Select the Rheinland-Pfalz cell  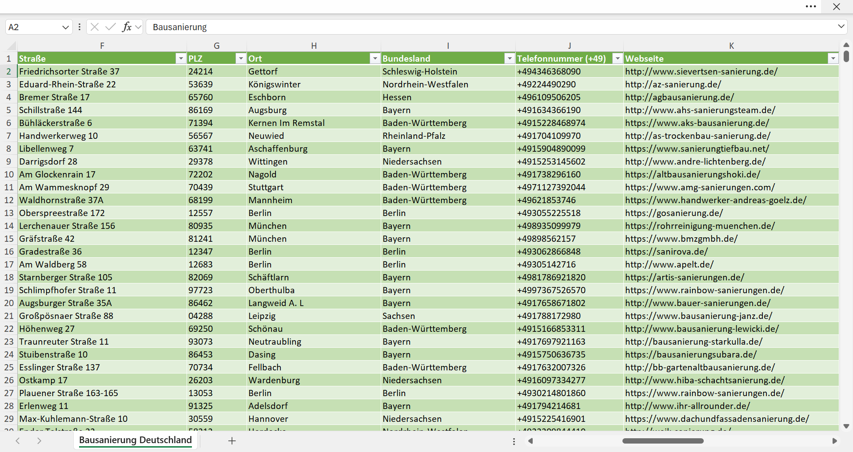(448, 136)
